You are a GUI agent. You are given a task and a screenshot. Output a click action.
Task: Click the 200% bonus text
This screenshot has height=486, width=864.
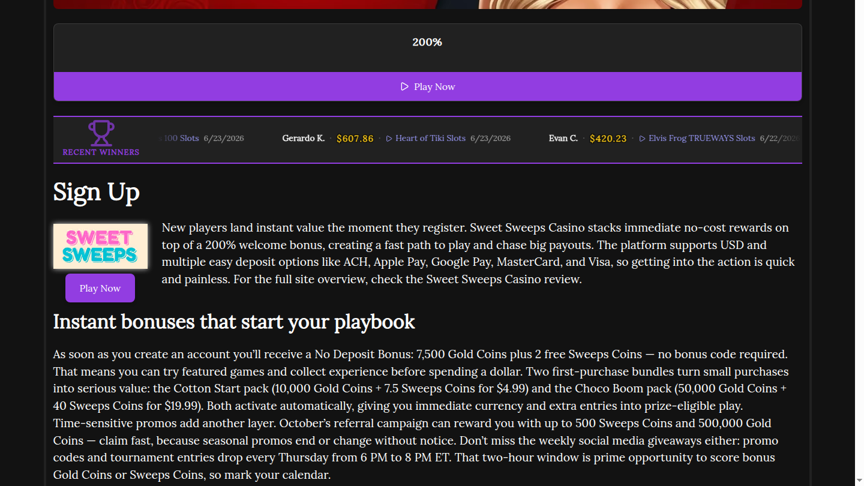tap(427, 42)
